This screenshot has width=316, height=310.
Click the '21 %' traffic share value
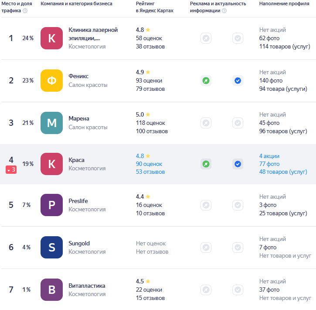click(x=28, y=123)
